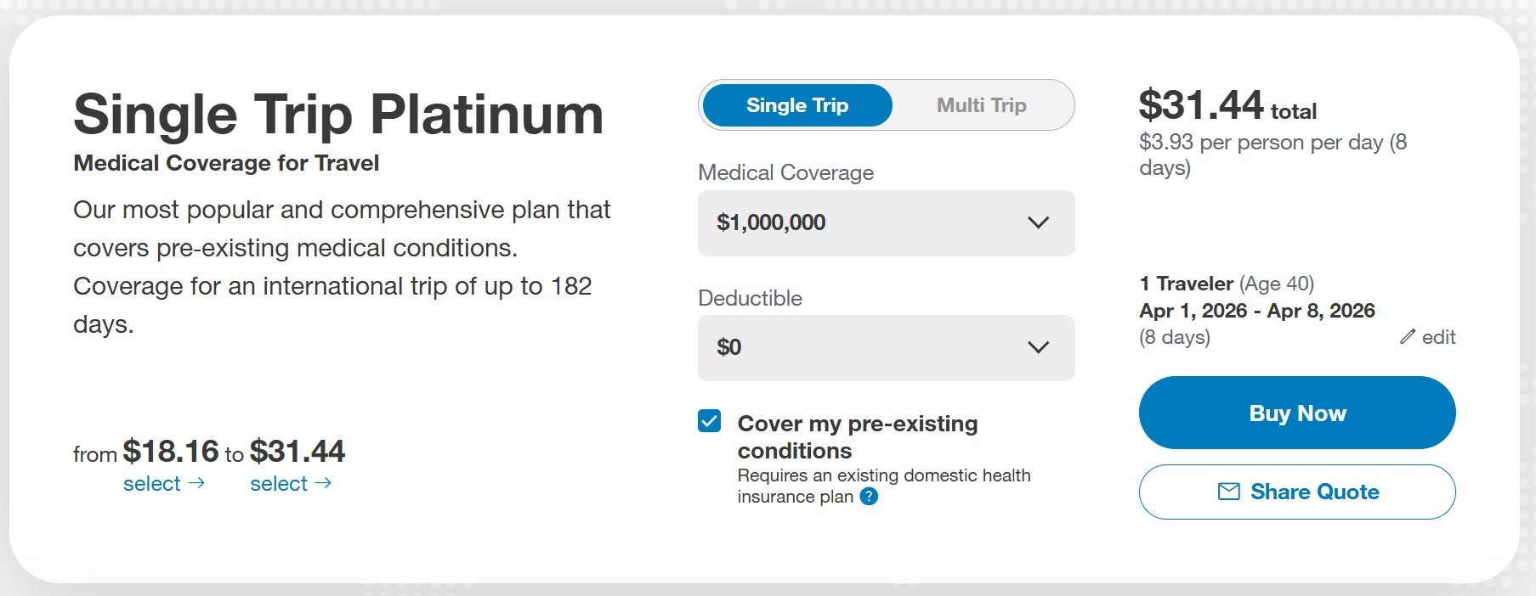This screenshot has height=596, width=1536.
Task: Switch to the Multi Trip tab
Action: (x=981, y=105)
